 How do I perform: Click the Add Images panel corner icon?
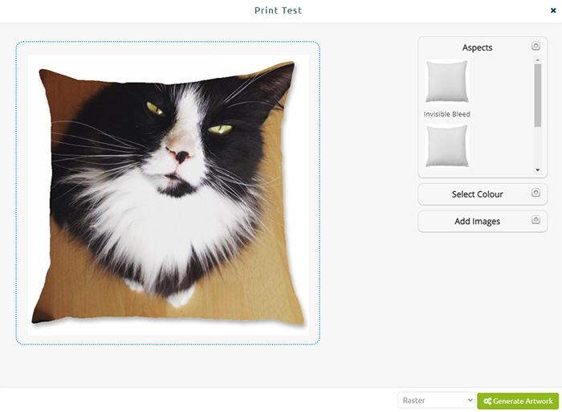(x=536, y=220)
